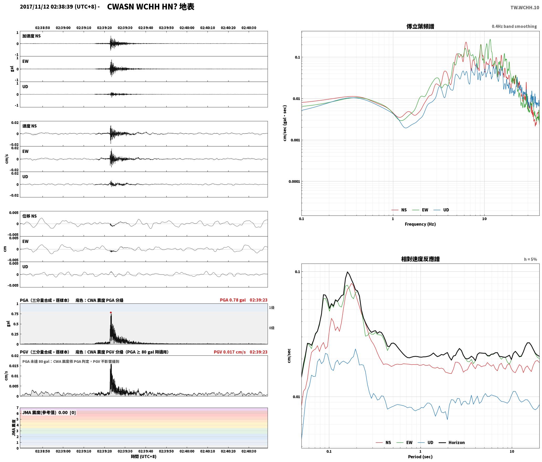Click the NS legend entry in response spectrum
This screenshot has width=542, height=462.
(383, 442)
